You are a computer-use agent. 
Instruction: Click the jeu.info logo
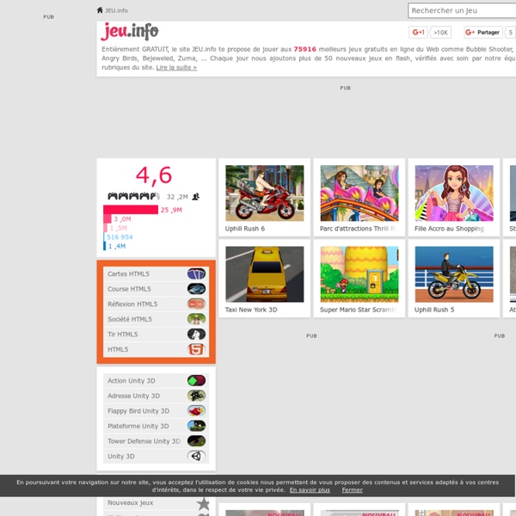click(x=130, y=32)
